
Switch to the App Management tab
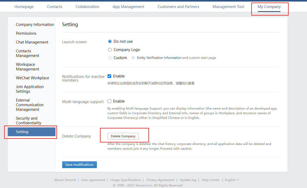pyautogui.click(x=128, y=7)
